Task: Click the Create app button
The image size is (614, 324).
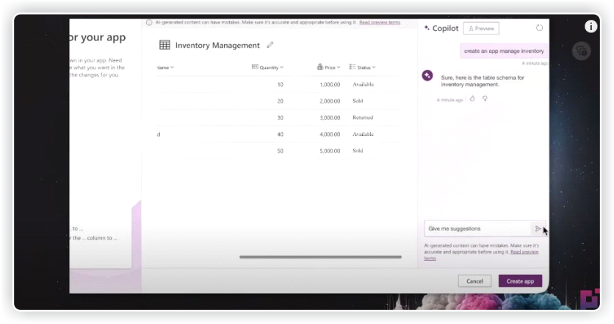Action: click(x=520, y=281)
